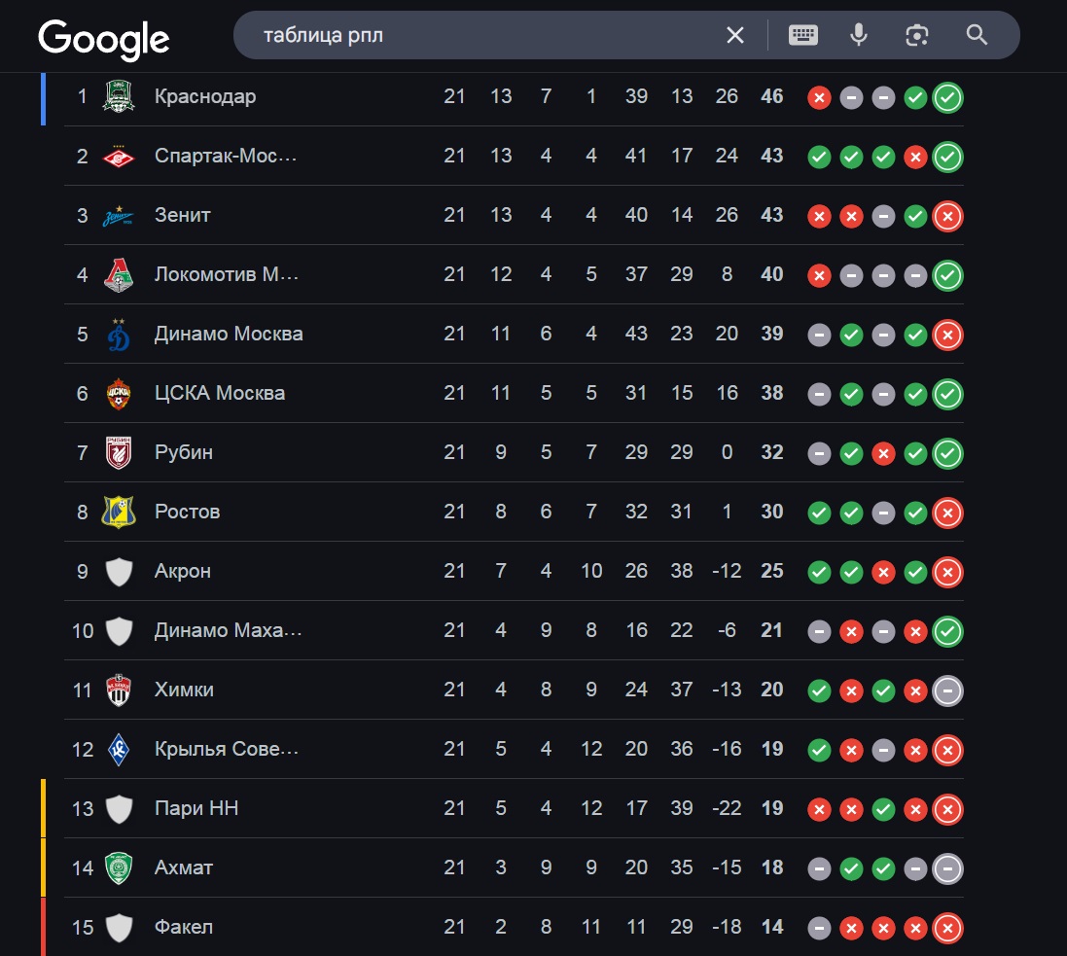Click Зенит's latest match loss indicator
This screenshot has width=1067, height=956.
point(947,216)
